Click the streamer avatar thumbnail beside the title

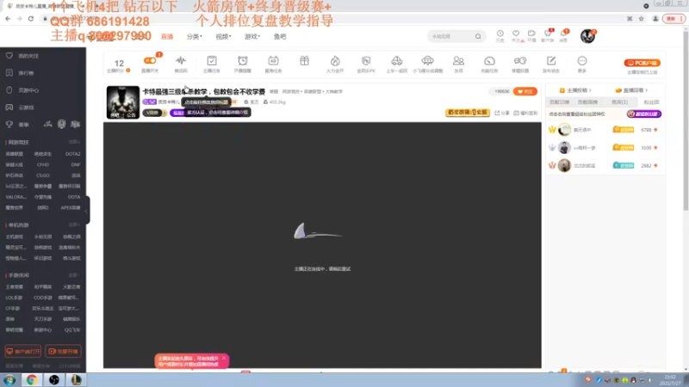click(x=123, y=102)
